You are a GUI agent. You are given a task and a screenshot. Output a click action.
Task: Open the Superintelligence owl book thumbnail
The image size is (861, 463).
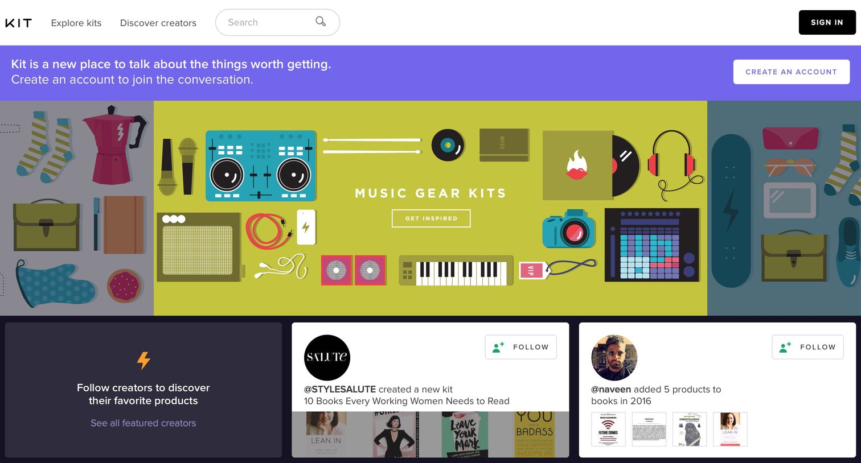[x=690, y=429]
